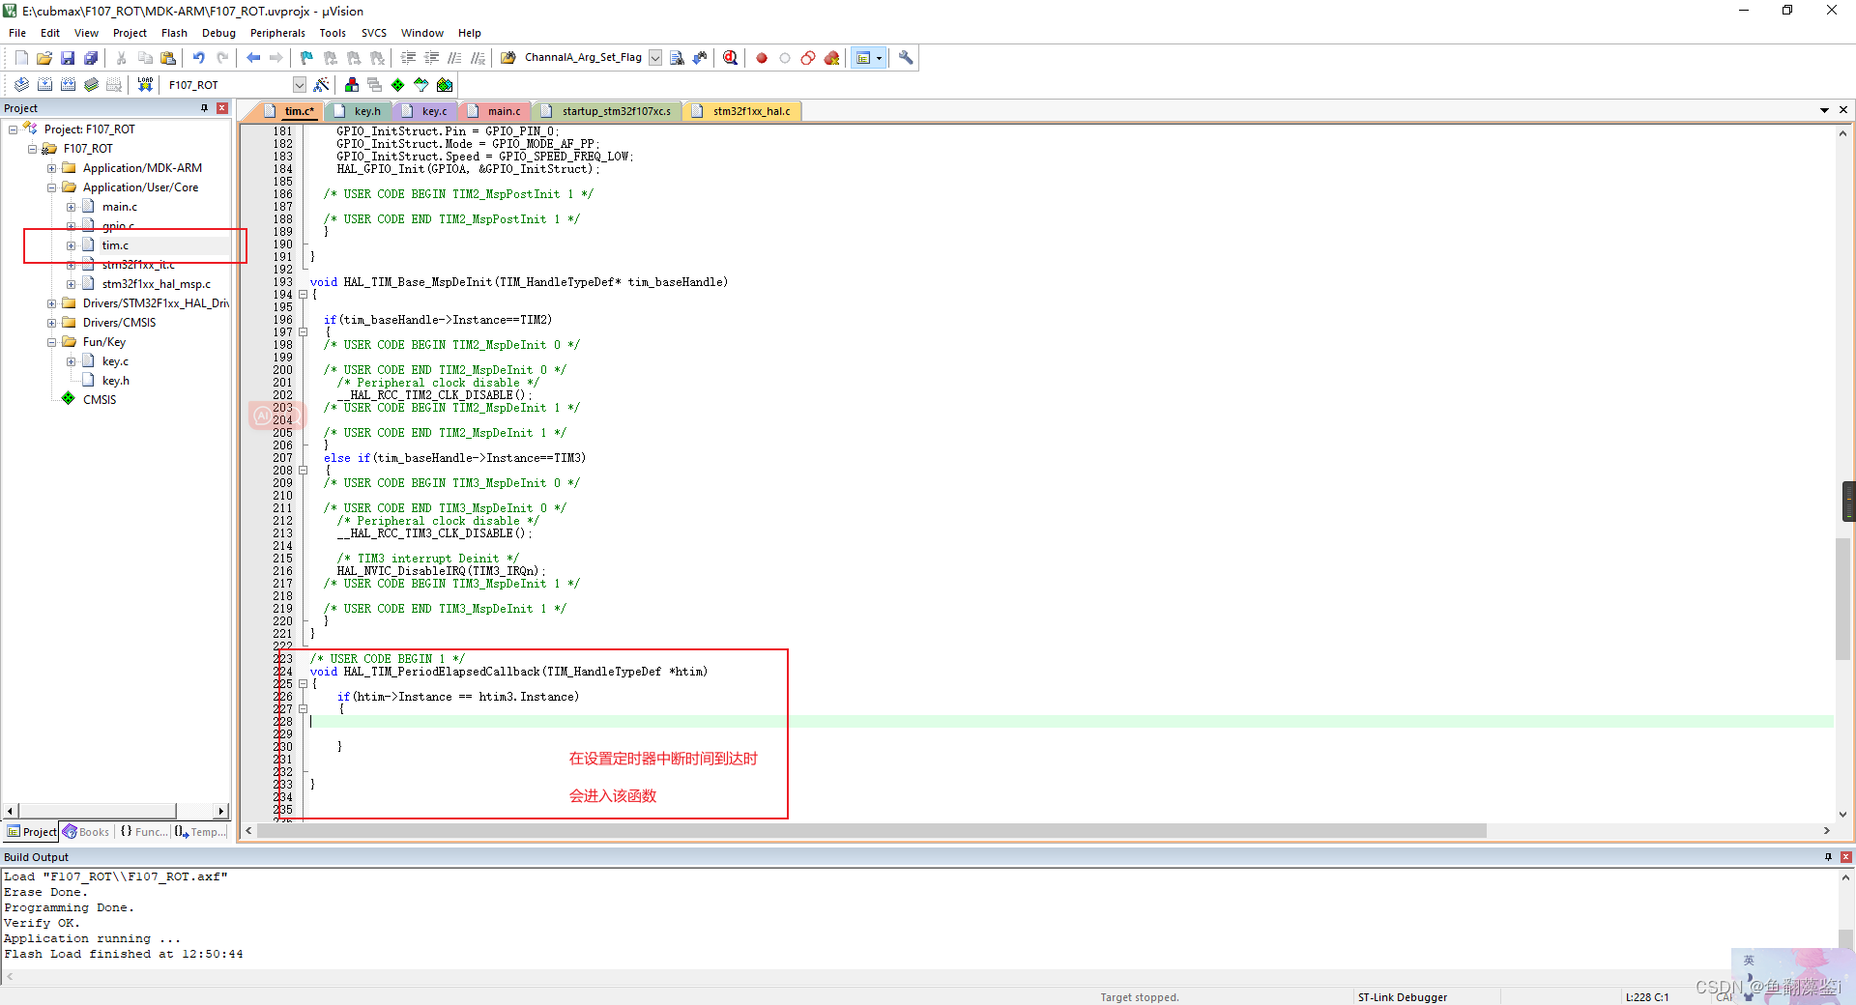Click the editor vertical scrollbar thumb
The height and width of the screenshot is (1005, 1856).
(1842, 599)
